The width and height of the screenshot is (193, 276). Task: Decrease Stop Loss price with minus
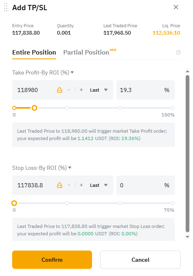pyautogui.click(x=69, y=185)
